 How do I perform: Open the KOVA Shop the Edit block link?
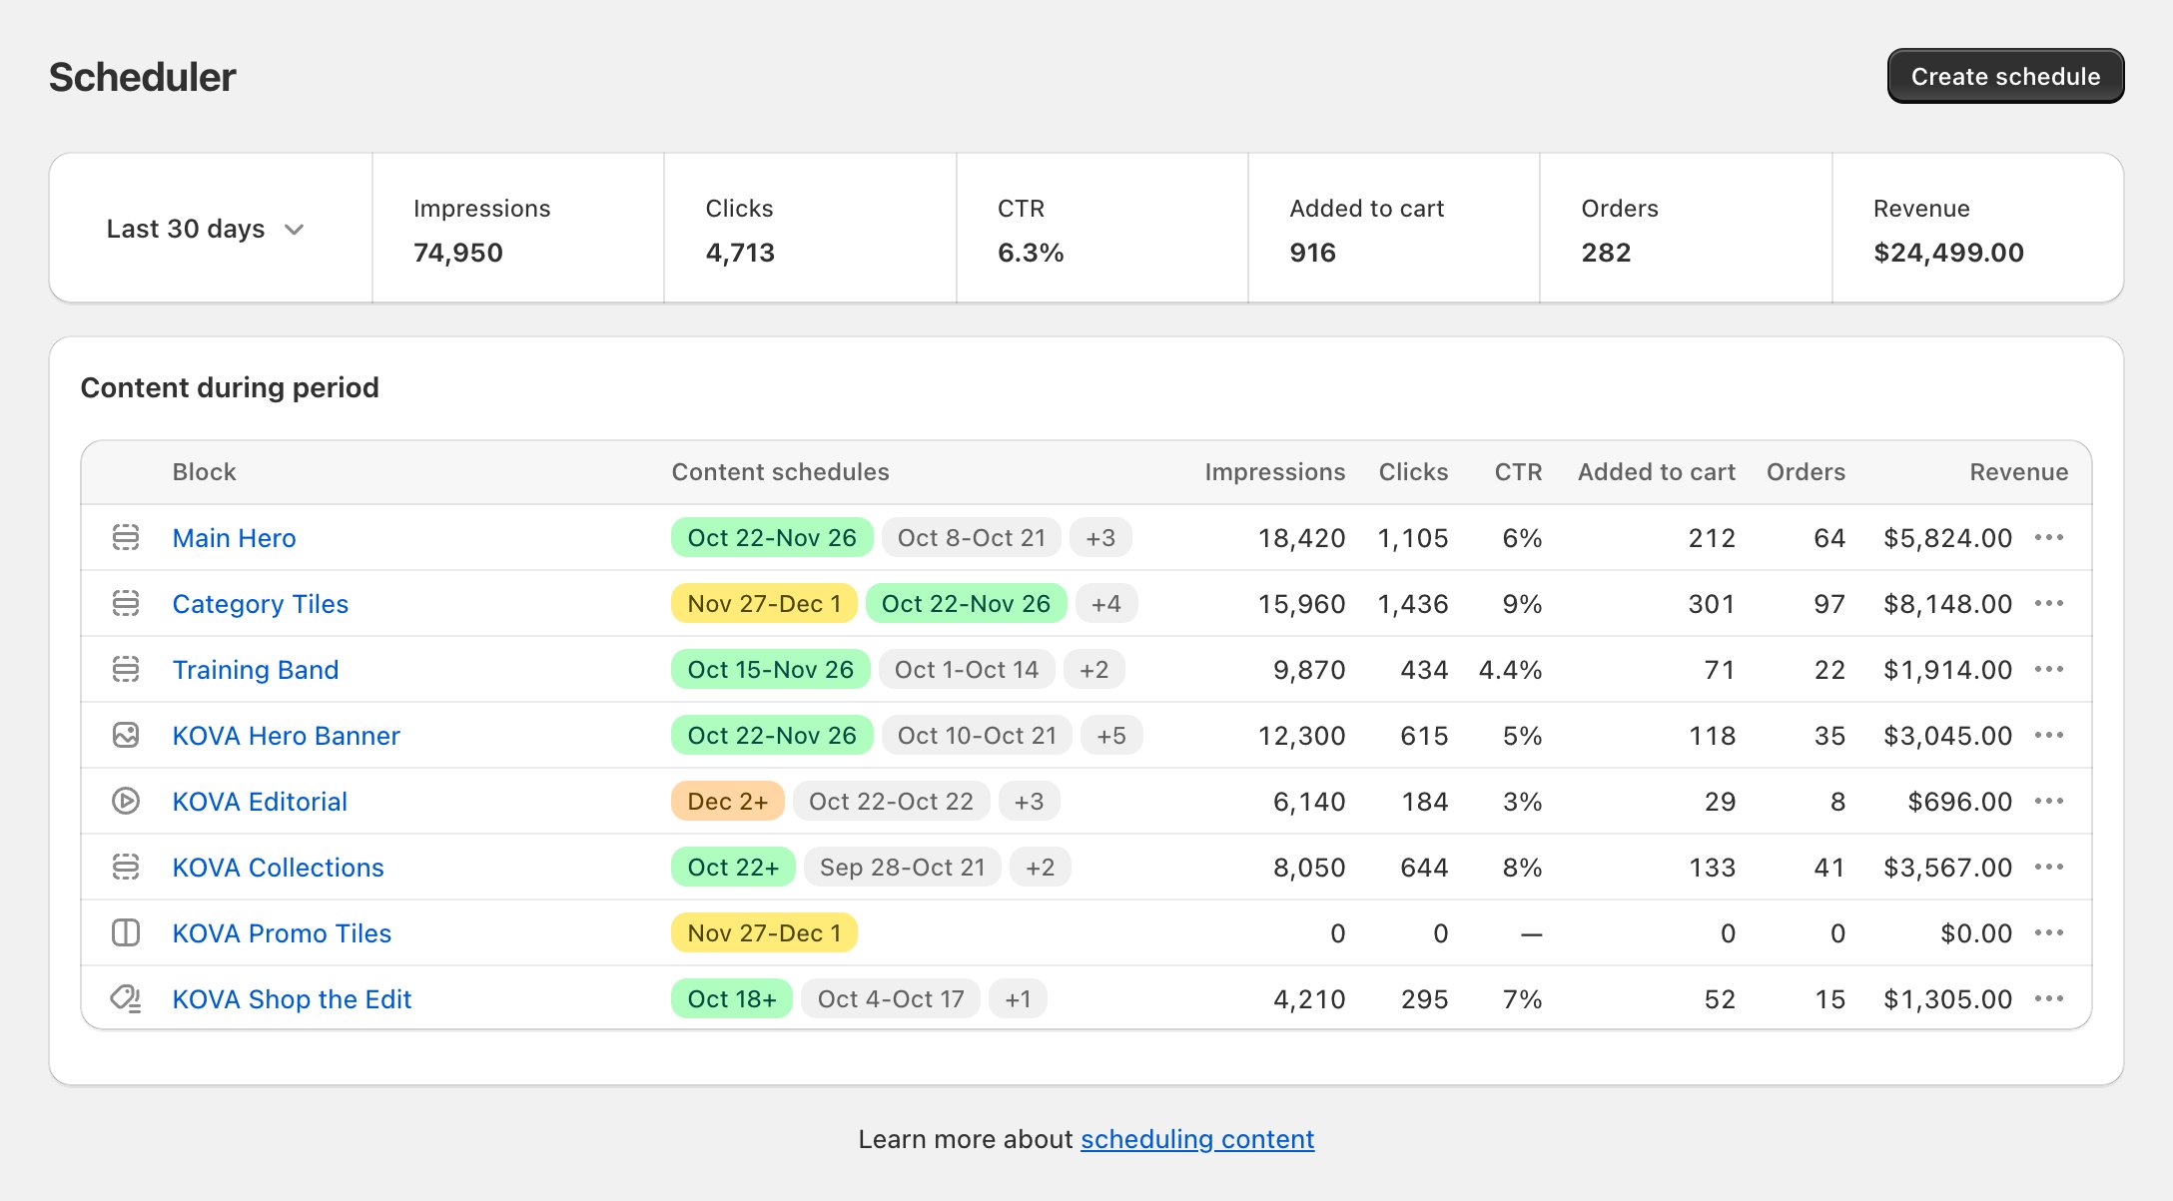[x=292, y=999]
